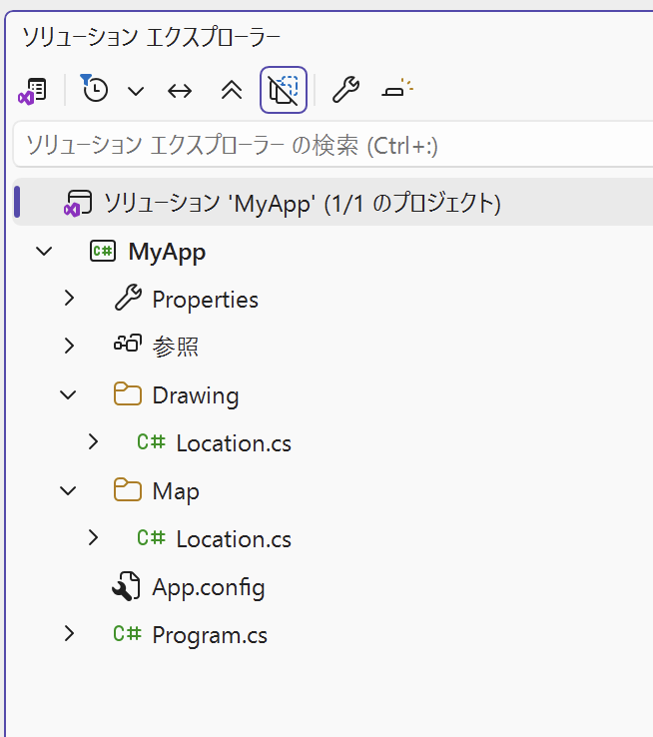Expand the 参照 references node
653x737 pixels.
pos(70,346)
